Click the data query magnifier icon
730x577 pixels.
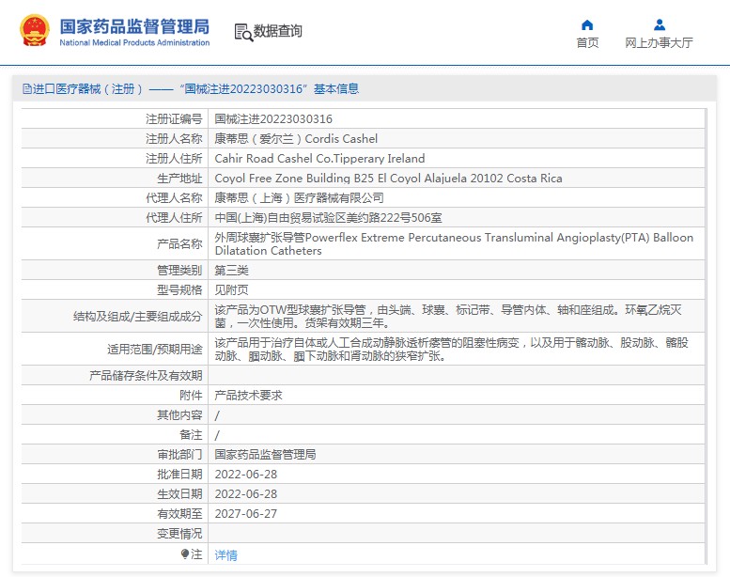tap(243, 32)
